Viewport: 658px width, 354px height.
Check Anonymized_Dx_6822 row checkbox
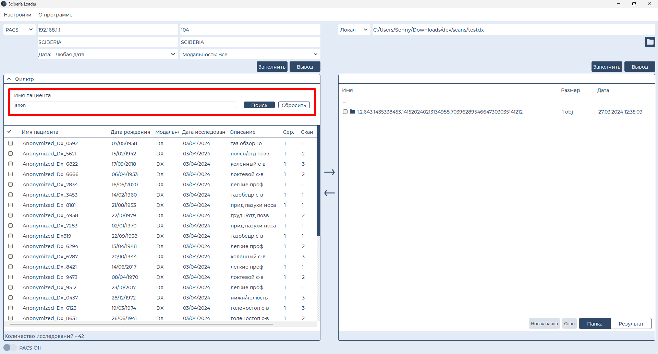click(11, 164)
